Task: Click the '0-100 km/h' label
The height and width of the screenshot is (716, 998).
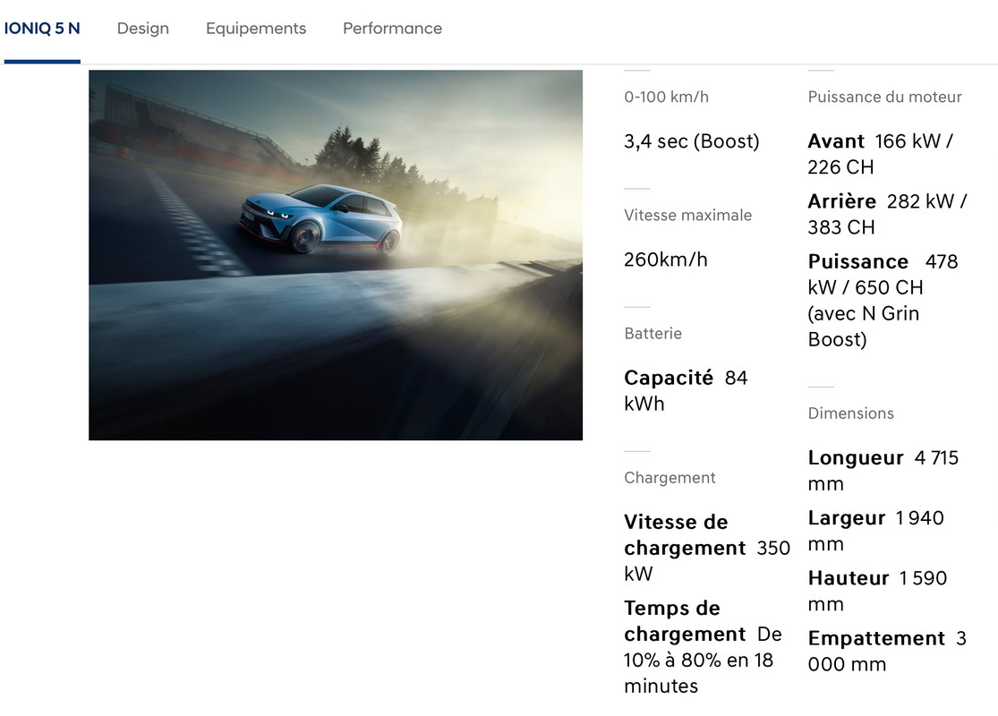Action: tap(667, 97)
